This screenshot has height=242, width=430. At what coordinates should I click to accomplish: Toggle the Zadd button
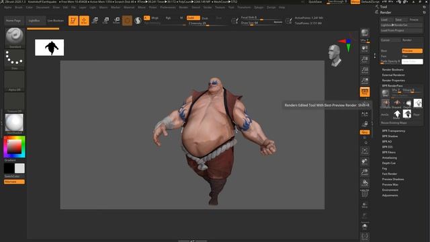pos(193,18)
